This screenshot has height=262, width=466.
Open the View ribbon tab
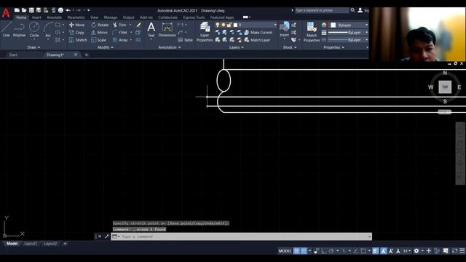point(94,17)
